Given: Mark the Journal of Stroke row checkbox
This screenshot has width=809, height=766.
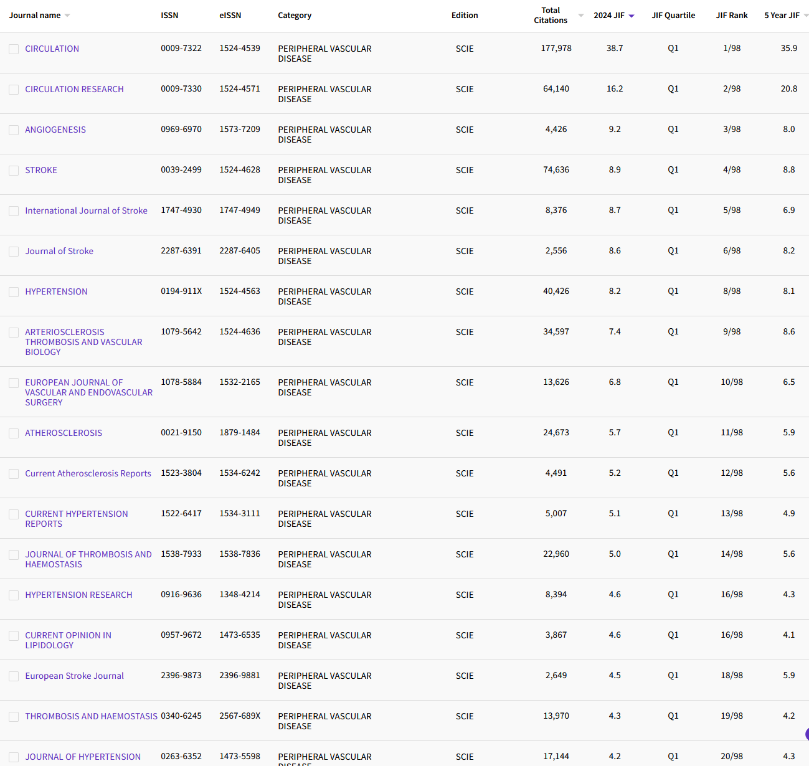Looking at the screenshot, I should click(x=14, y=252).
